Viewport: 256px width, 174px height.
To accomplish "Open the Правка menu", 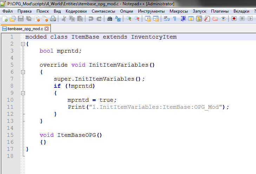I will pyautogui.click(x=25, y=11).
